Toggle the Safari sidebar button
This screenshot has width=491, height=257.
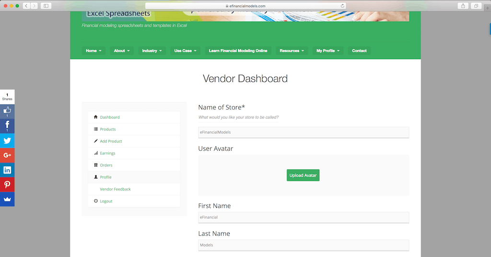(46, 6)
